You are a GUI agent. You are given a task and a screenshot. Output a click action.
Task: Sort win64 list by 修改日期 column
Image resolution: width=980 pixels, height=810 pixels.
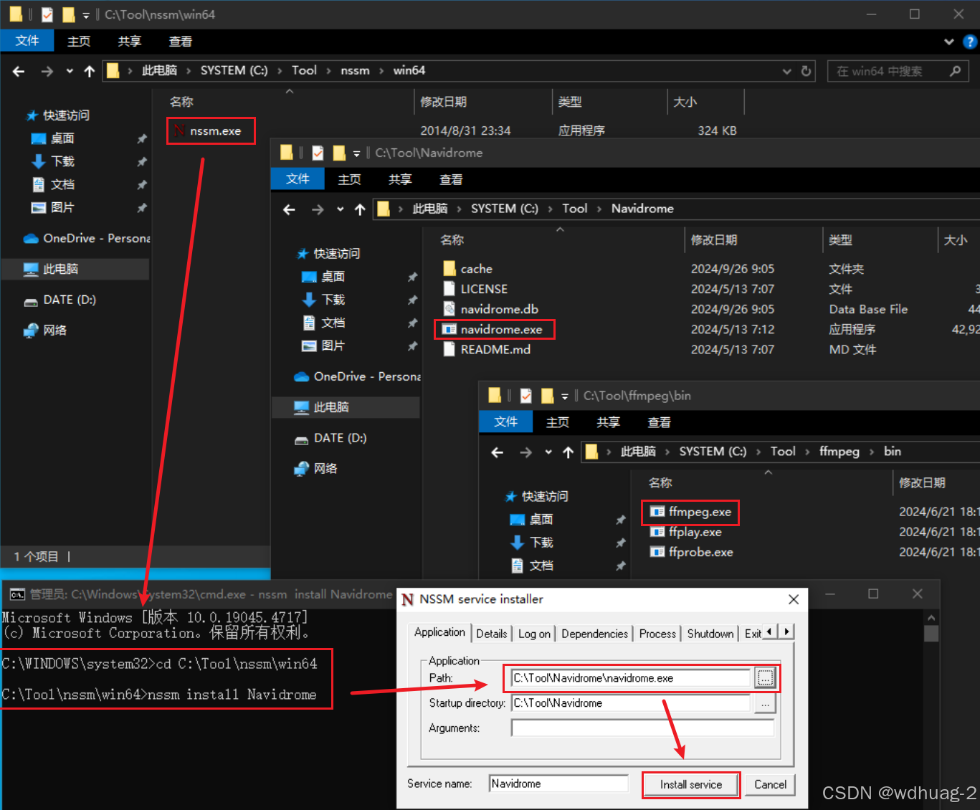(x=443, y=102)
